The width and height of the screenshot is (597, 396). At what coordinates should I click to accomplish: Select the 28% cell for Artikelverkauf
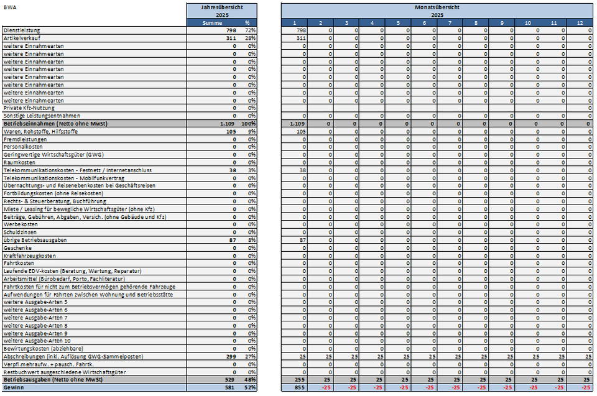pos(250,38)
